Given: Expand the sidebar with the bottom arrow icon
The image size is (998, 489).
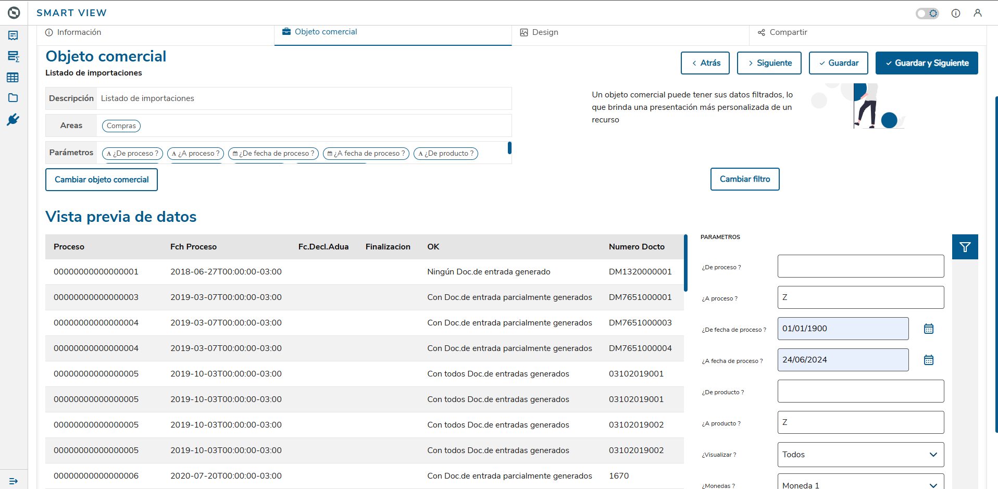Looking at the screenshot, I should click(x=14, y=481).
